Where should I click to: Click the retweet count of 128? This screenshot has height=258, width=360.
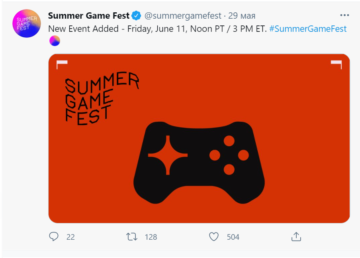point(151,237)
